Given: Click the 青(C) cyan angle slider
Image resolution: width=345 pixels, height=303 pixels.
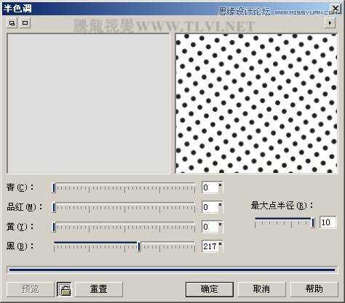Looking at the screenshot, I should tap(124, 187).
